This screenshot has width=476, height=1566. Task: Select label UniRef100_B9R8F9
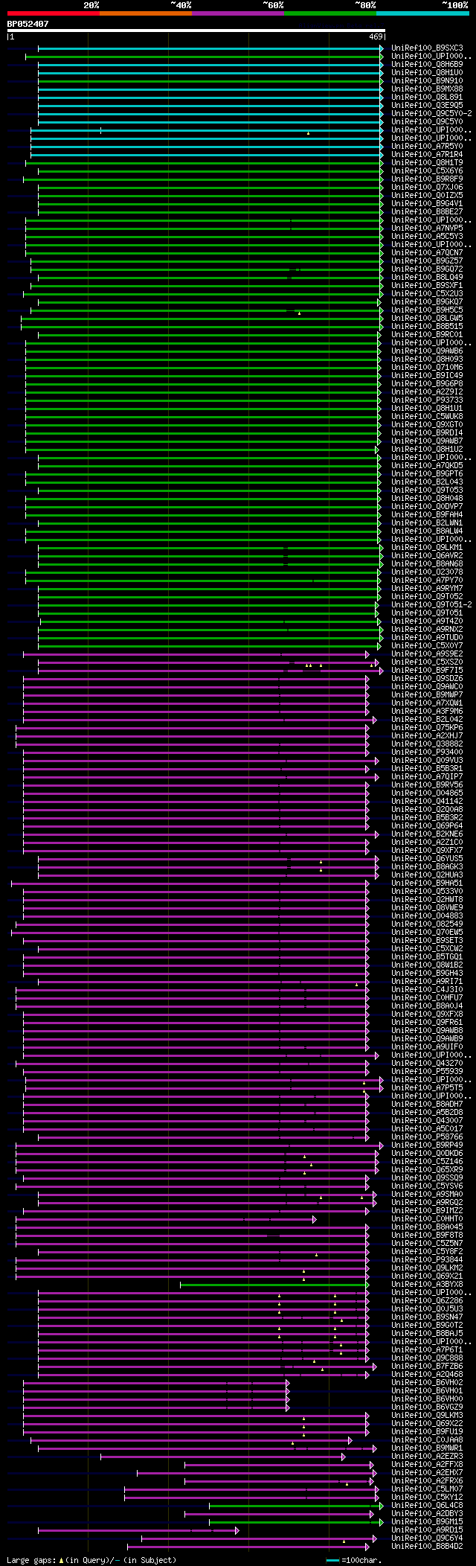click(x=427, y=179)
